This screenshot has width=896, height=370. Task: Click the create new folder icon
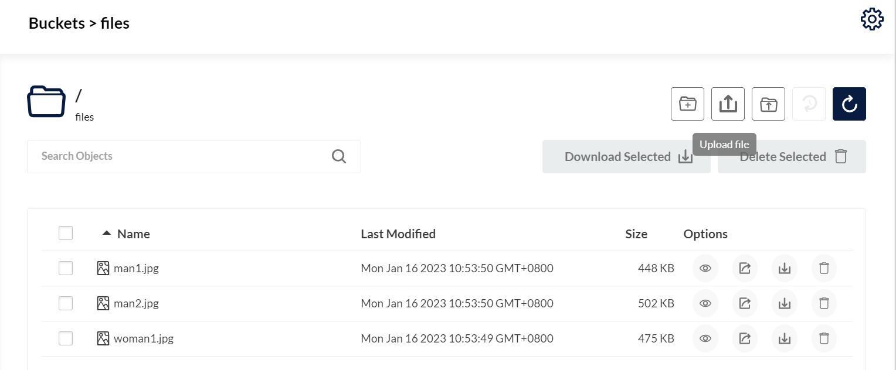click(x=687, y=104)
